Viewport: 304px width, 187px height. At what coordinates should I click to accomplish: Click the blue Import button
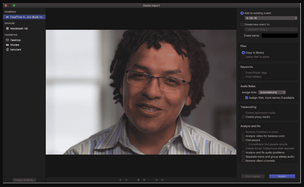coord(282,176)
